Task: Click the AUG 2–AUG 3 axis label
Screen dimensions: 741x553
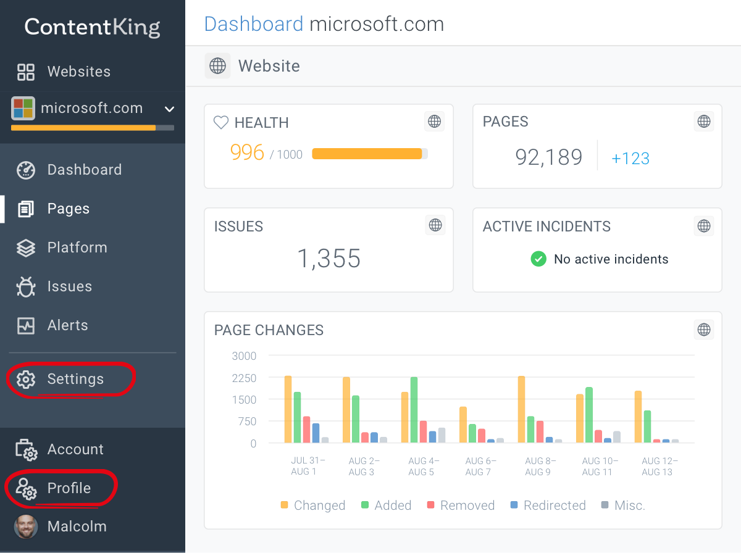Action: click(364, 467)
